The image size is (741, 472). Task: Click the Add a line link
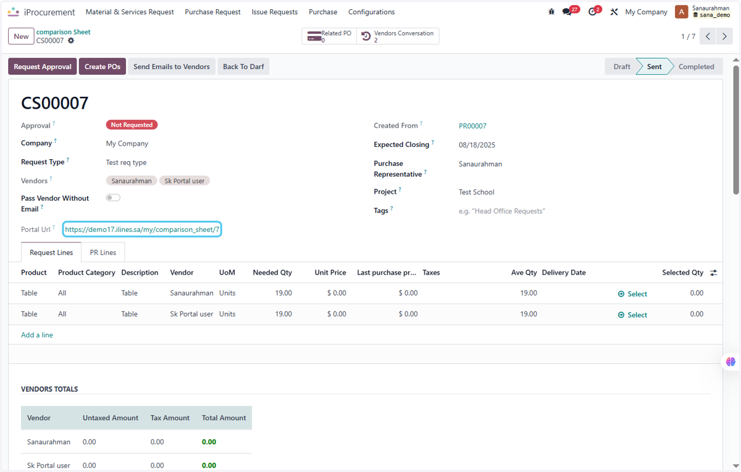[37, 335]
